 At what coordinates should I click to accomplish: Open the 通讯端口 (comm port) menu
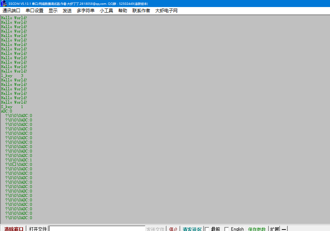(x=11, y=11)
